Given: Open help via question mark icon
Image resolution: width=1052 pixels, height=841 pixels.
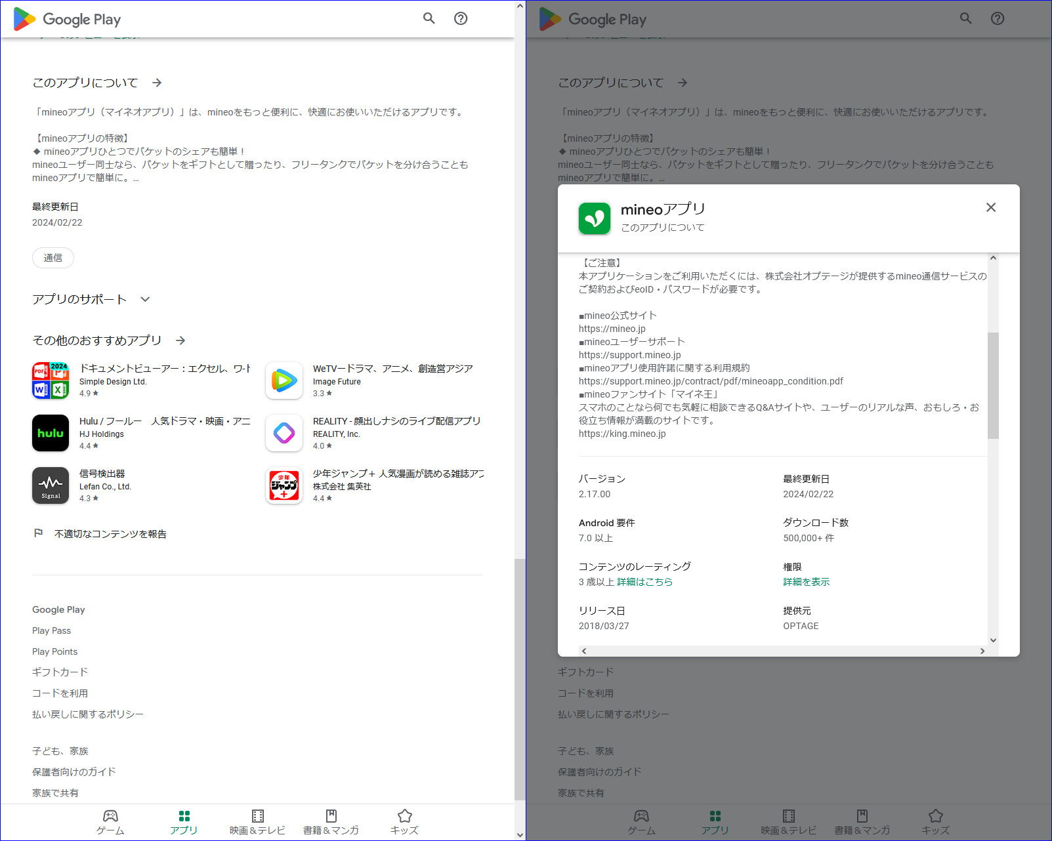Looking at the screenshot, I should pyautogui.click(x=461, y=18).
